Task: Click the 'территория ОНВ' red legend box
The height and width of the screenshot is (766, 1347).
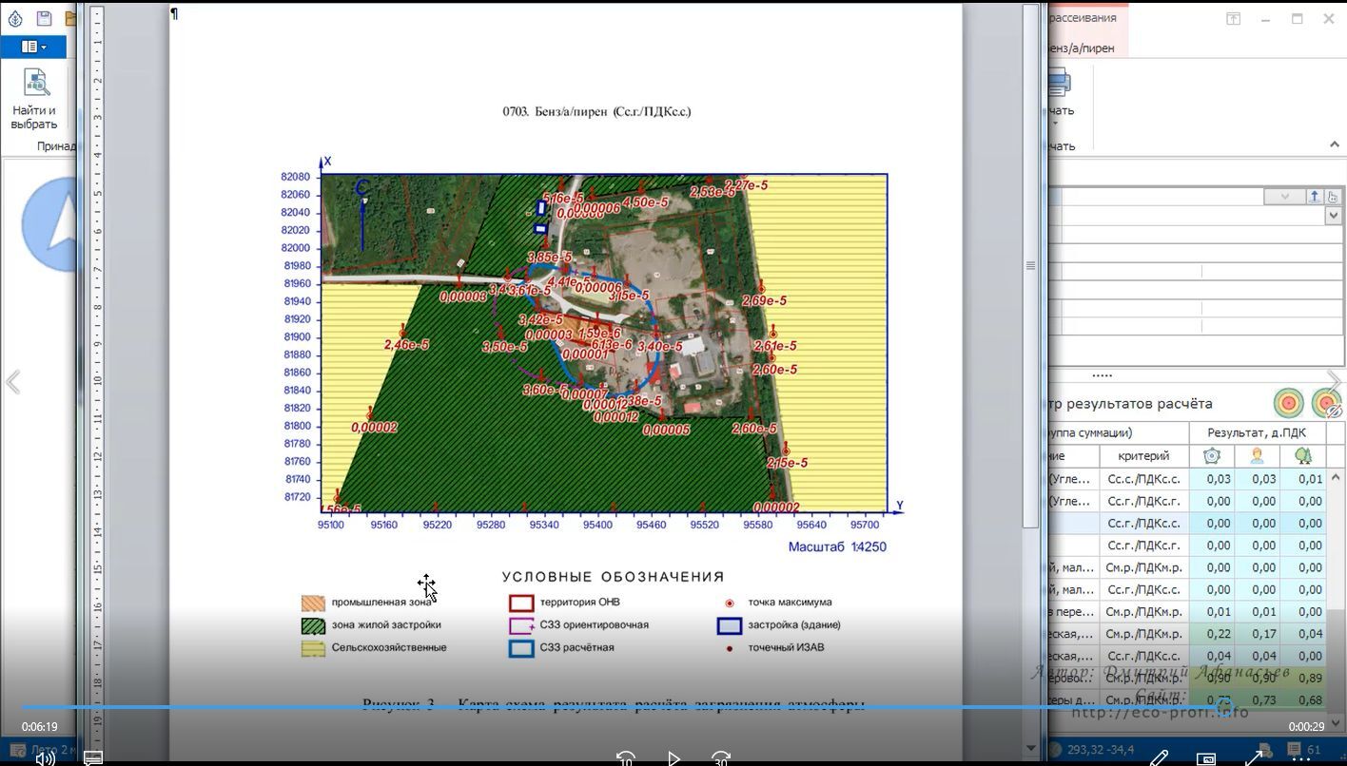Action: point(521,603)
